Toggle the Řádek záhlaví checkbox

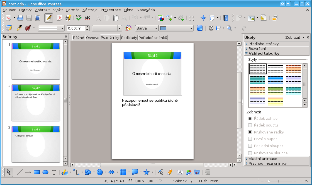point(250,118)
